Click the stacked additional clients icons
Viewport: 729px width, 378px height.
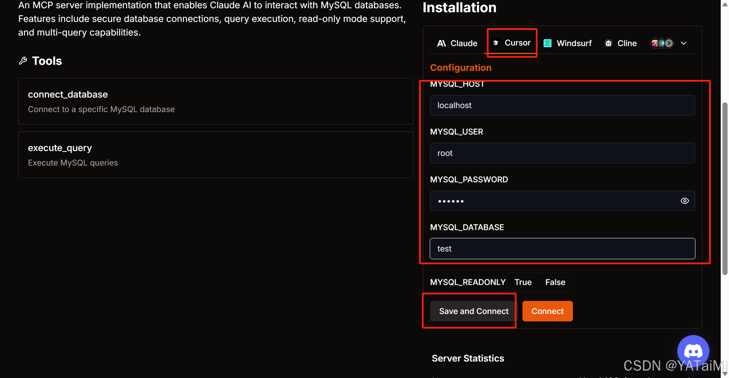click(x=662, y=43)
